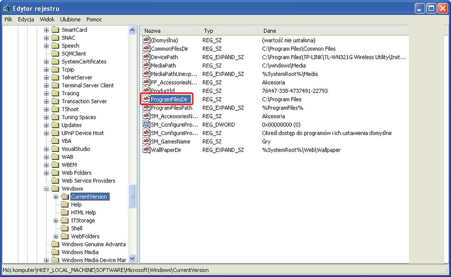This screenshot has height=277, width=451.
Task: Click the tree vertical scrollbar thumb
Action: pyautogui.click(x=132, y=196)
